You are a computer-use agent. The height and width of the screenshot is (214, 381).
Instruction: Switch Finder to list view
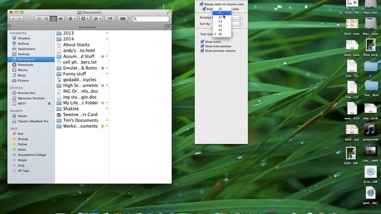46,18
